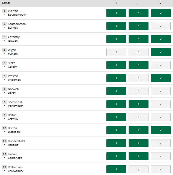Expand match 1 Everton–Bournemouth chevron
This screenshot has width=173, height=175.
(4, 14)
